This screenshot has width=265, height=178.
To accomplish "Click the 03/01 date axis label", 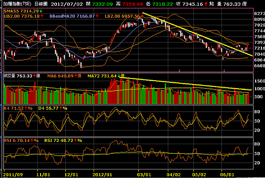I will coord(144,174).
